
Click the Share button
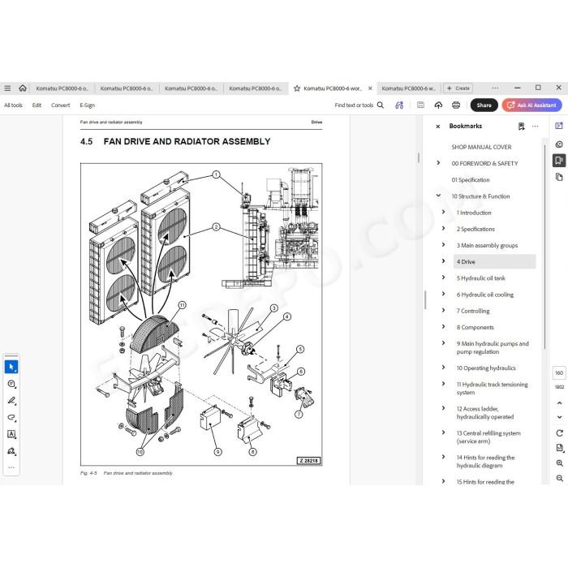[484, 105]
